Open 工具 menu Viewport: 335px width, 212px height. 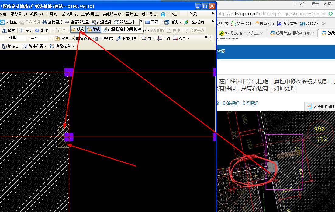(52, 14)
